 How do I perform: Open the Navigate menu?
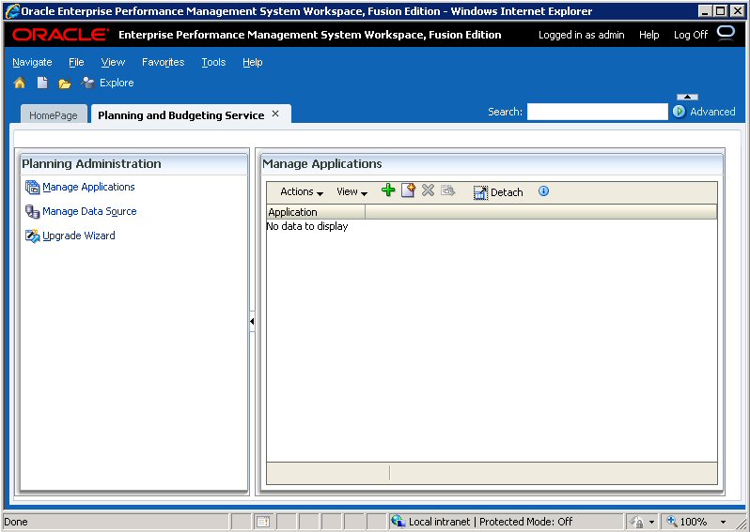tap(33, 62)
